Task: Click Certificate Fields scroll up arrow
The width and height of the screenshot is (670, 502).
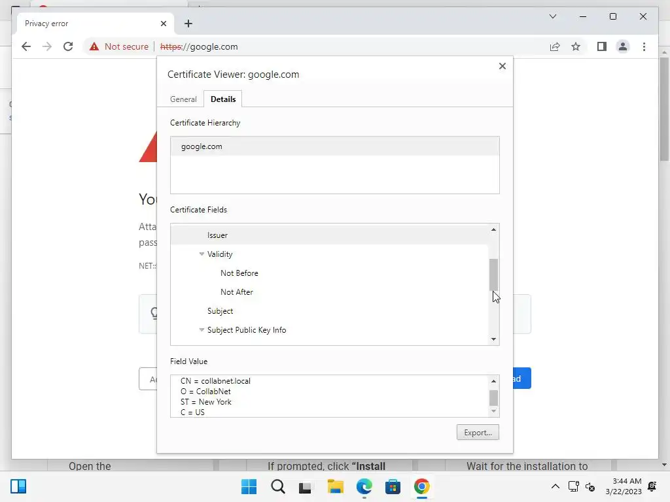Action: click(x=493, y=229)
